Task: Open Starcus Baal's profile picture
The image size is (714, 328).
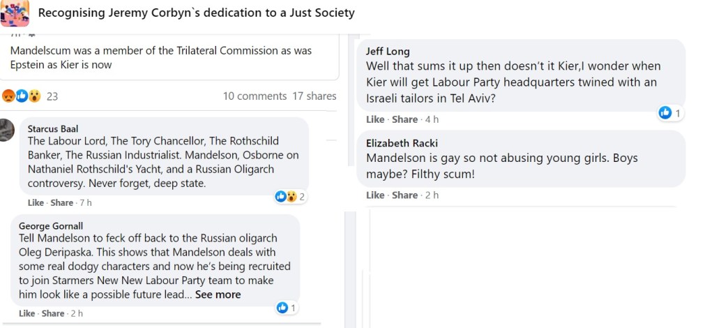Action: 6,130
